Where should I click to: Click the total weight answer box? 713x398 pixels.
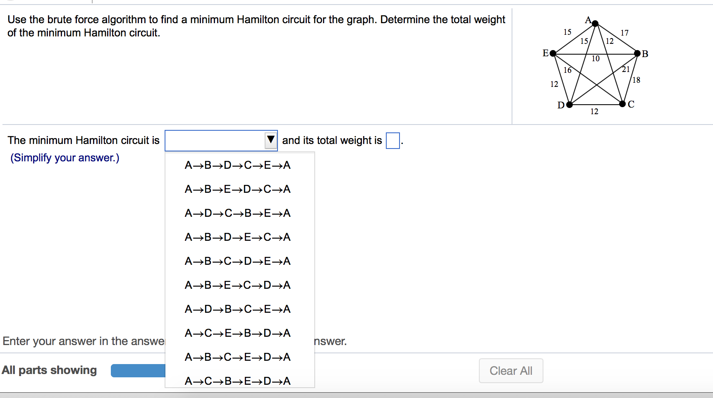click(393, 140)
